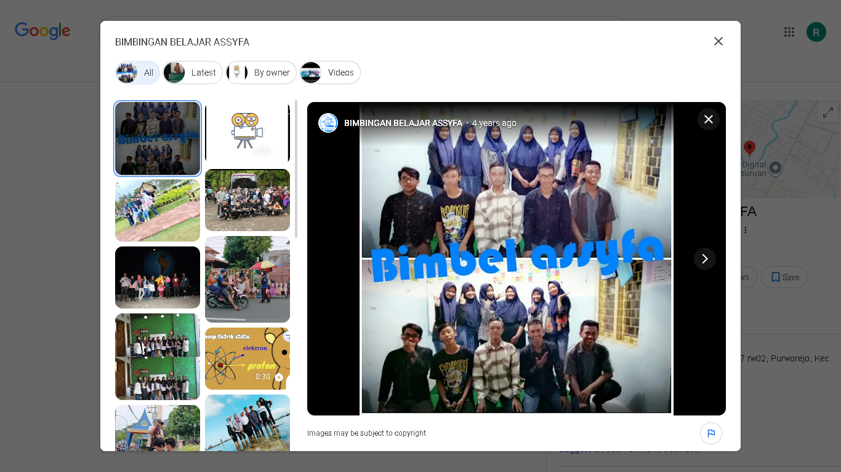Click the Bimbingan Belajar Assyfa profile avatar
This screenshot has height=472, width=841.
point(328,123)
